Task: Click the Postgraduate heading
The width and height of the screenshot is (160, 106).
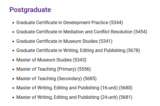Action: tap(30, 10)
